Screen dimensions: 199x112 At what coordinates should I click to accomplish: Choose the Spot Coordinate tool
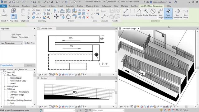click(x=178, y=14)
